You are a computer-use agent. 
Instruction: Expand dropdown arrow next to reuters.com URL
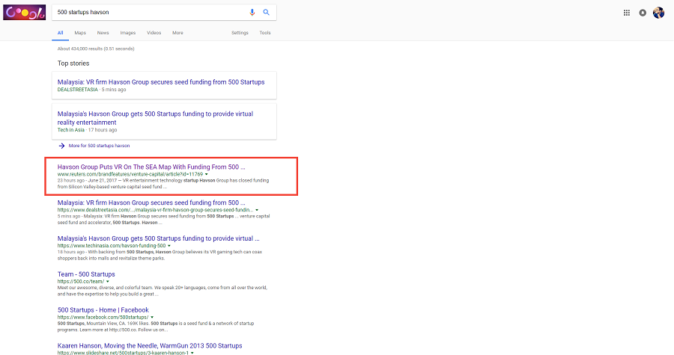207,174
